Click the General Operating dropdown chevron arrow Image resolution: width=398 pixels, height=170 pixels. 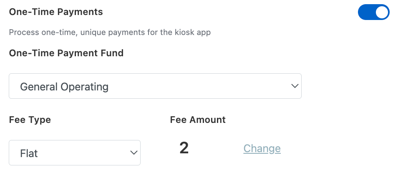[295, 86]
